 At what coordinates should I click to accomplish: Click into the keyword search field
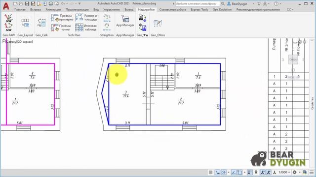pos(197,3)
